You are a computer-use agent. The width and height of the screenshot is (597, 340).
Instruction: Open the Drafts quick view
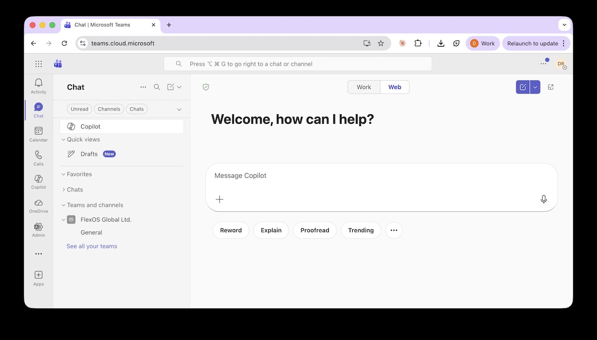pyautogui.click(x=122, y=154)
